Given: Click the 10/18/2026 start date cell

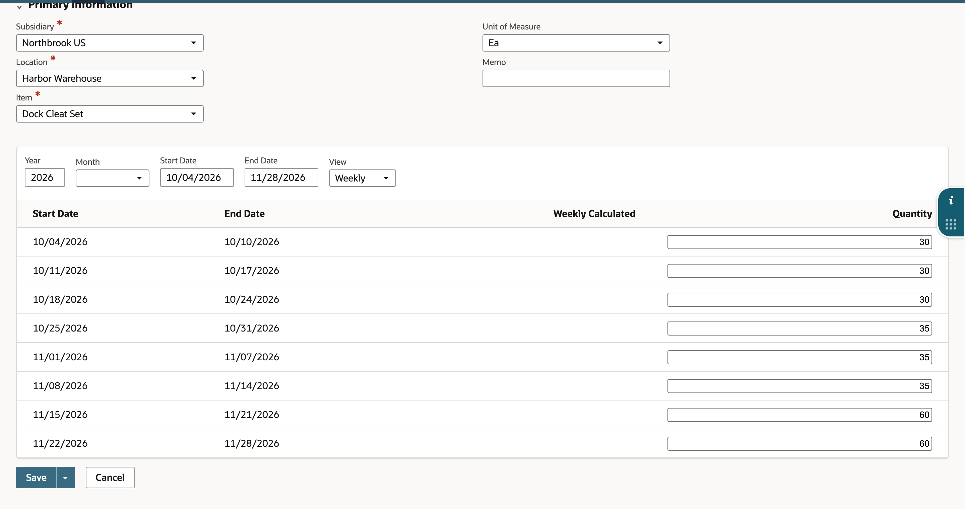Looking at the screenshot, I should point(60,299).
